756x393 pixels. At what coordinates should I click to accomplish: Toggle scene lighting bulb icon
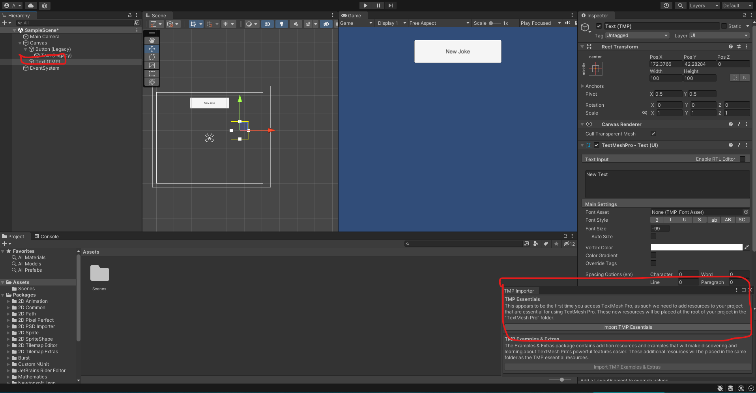282,24
